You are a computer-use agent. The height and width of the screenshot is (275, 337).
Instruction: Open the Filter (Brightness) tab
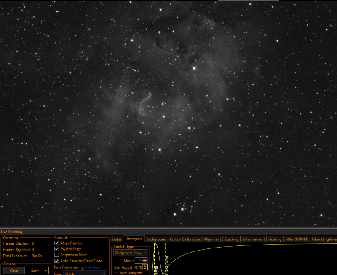pos(324,239)
